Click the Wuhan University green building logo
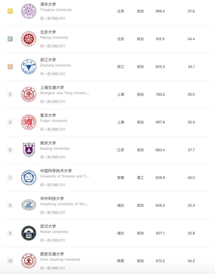Viewport: 215px width, 274px height. [x=29, y=233]
